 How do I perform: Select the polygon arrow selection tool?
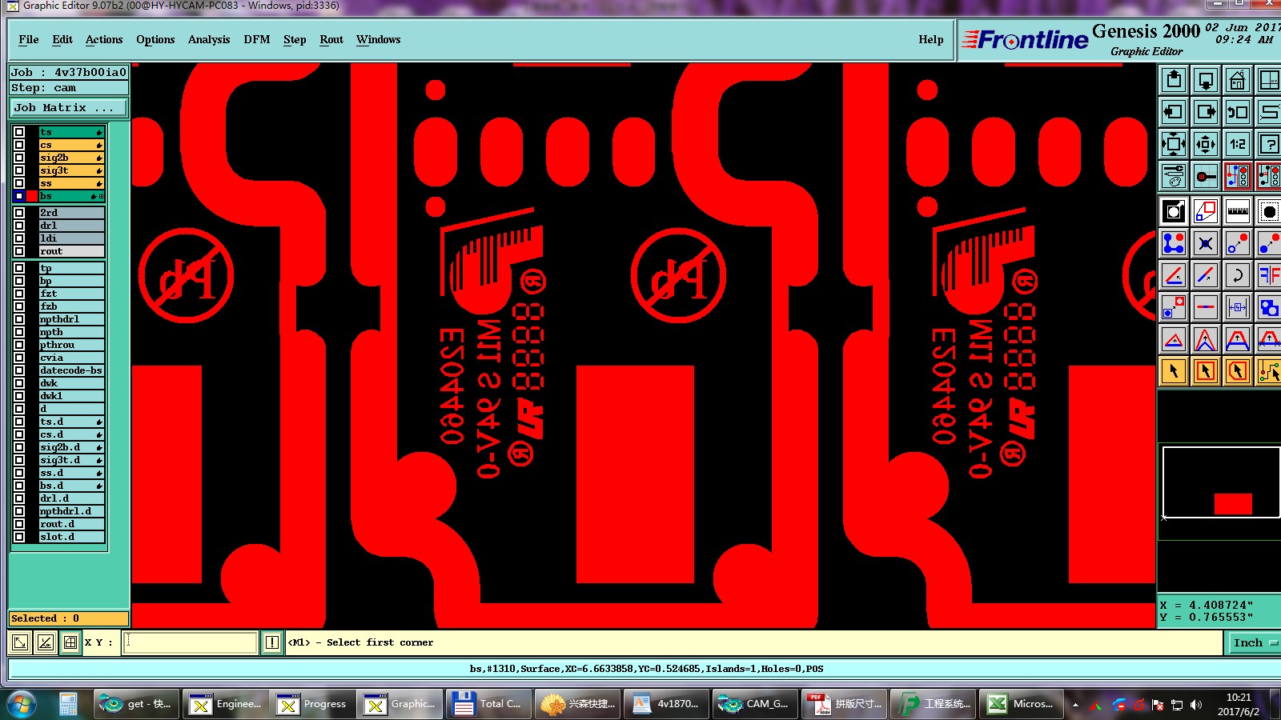click(1238, 371)
